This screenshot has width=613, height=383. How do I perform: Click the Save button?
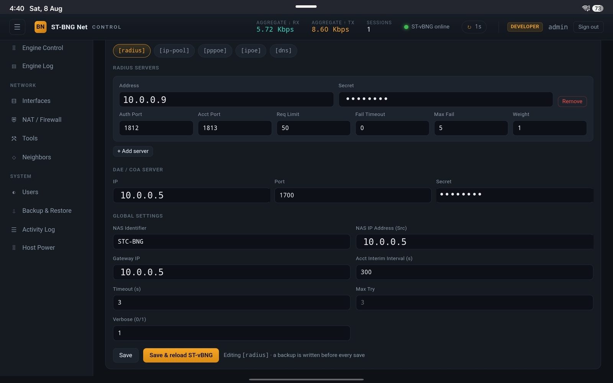[x=126, y=355]
